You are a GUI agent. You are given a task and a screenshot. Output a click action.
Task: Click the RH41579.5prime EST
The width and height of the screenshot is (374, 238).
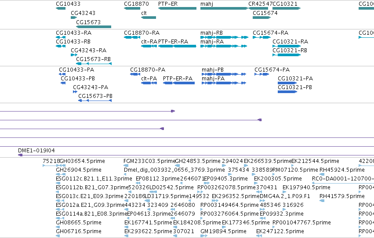pos(322,201)
